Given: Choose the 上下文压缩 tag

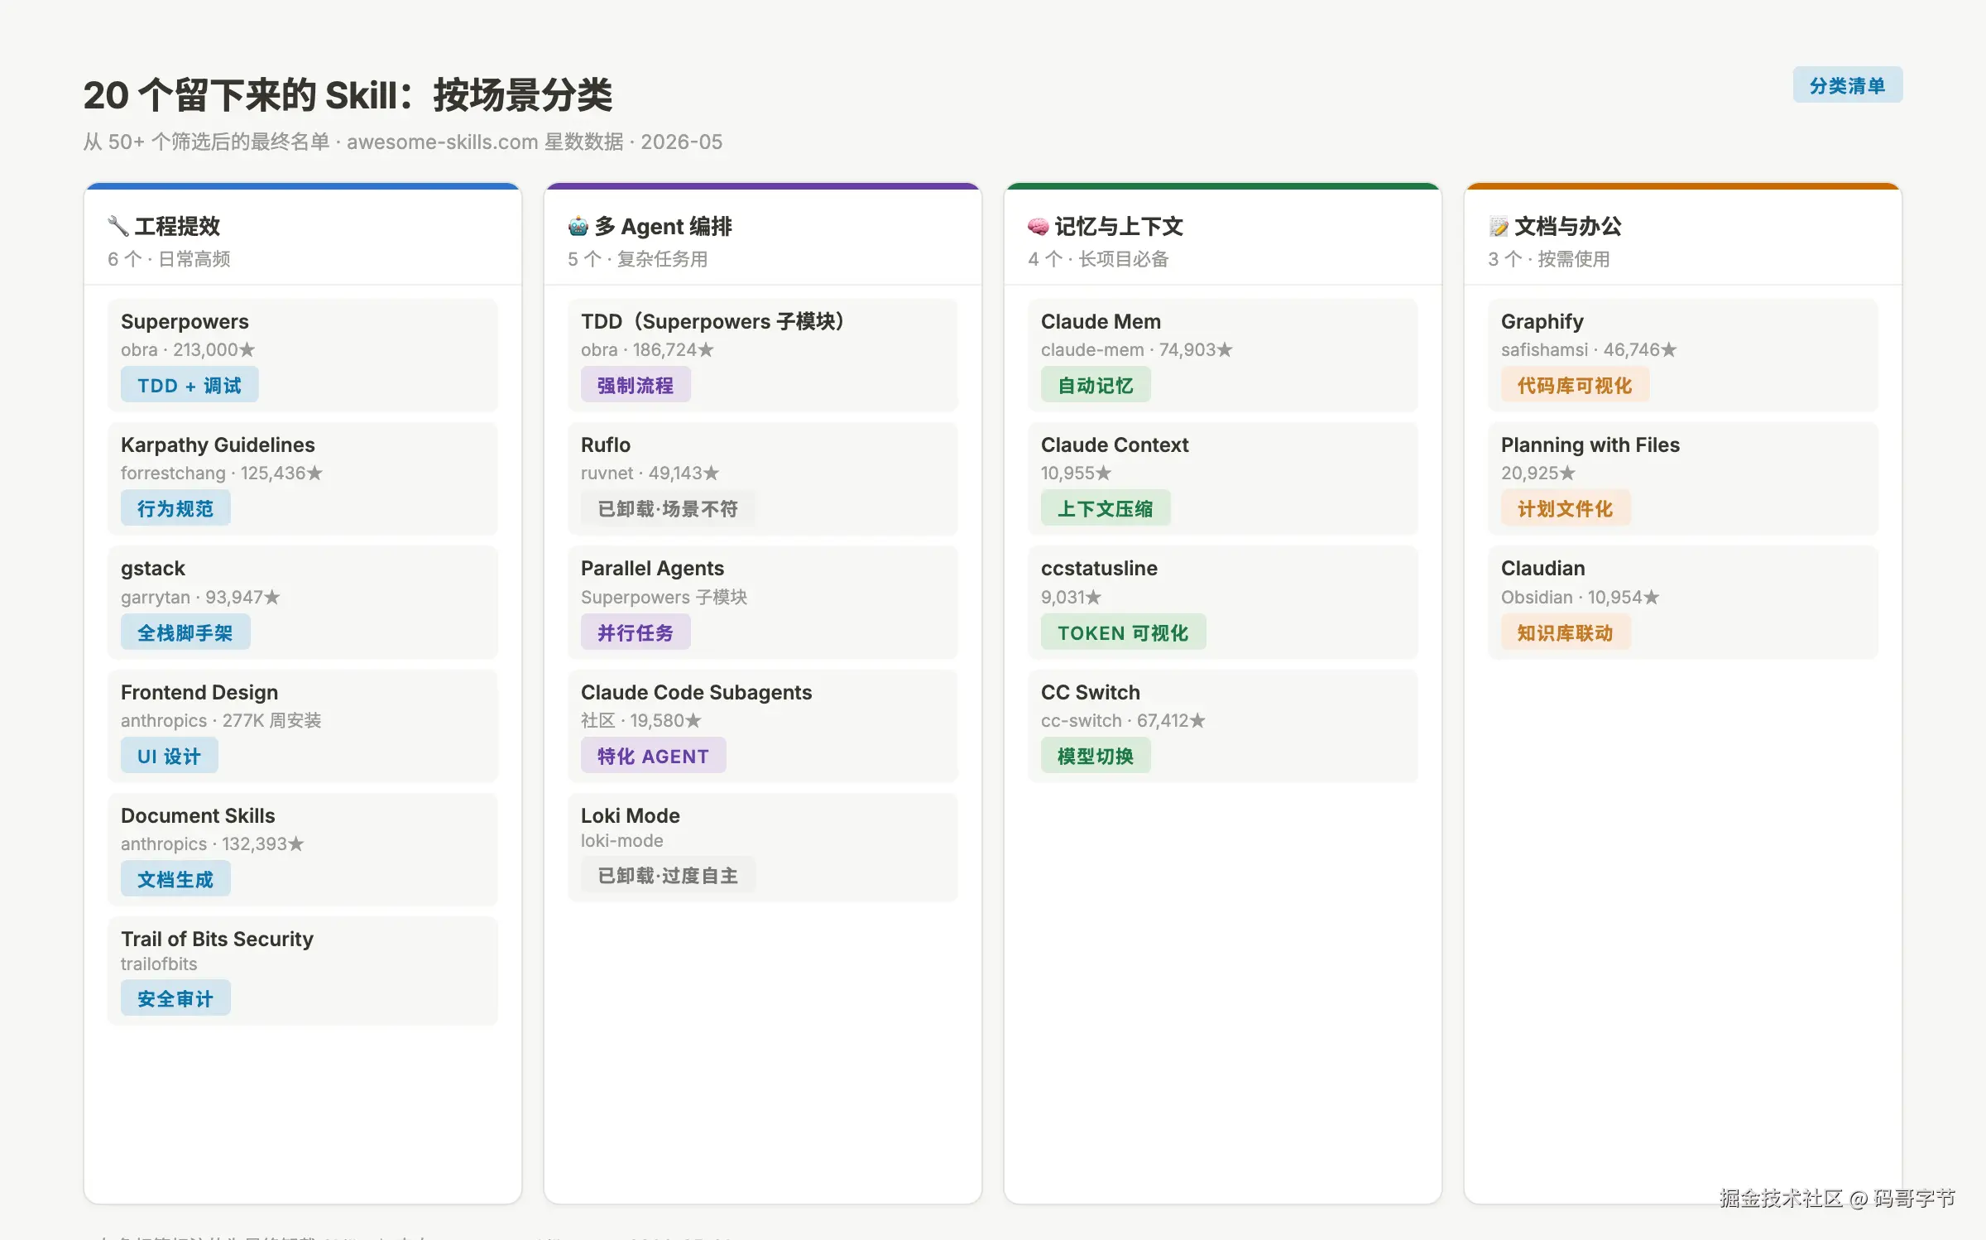Looking at the screenshot, I should coord(1106,508).
